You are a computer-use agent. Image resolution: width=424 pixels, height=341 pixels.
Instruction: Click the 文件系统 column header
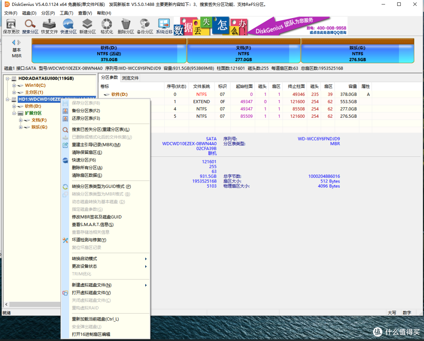[x=201, y=86]
